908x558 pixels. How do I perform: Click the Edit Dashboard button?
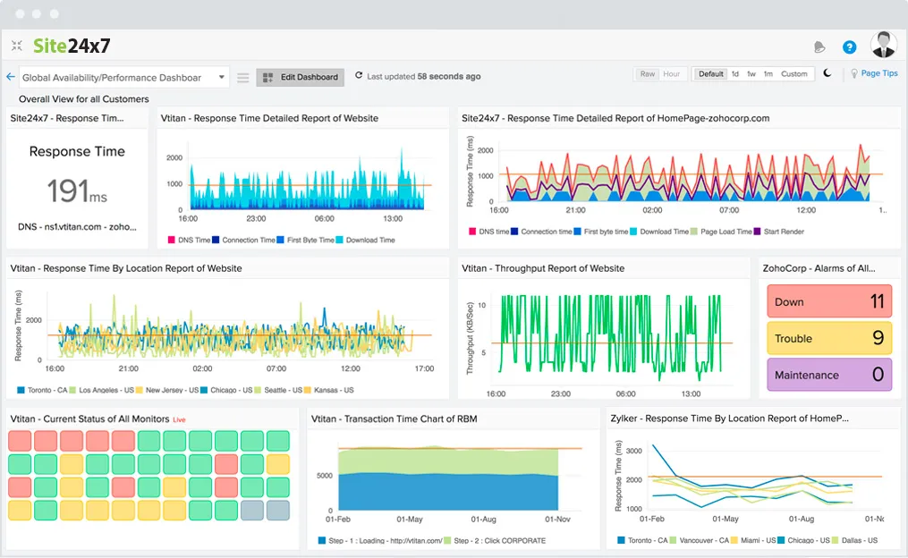click(x=300, y=77)
